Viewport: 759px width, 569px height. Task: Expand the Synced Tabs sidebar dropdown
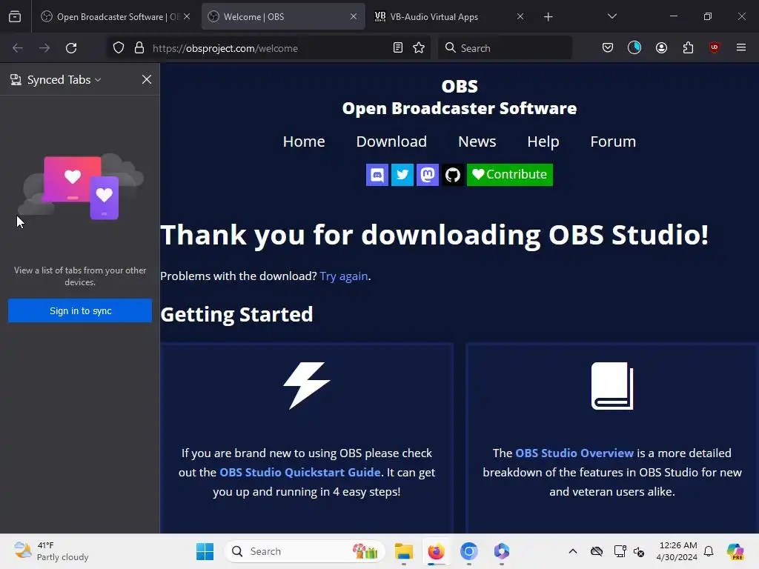(x=99, y=80)
